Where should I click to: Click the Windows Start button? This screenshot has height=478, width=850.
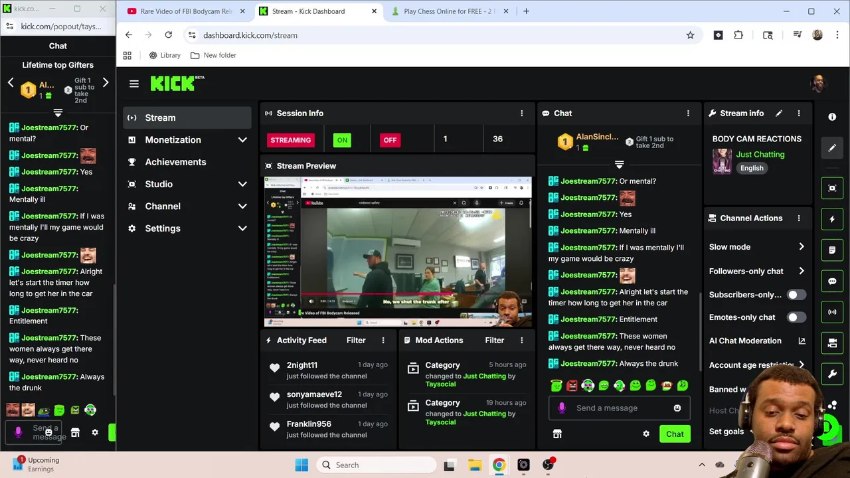click(301, 465)
